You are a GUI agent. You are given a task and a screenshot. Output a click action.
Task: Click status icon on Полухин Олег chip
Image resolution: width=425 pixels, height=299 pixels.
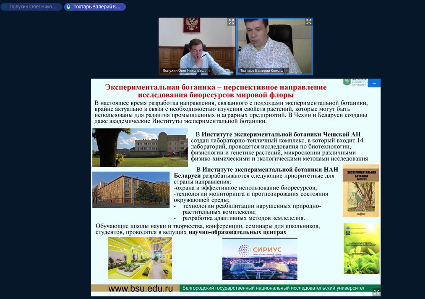(5, 7)
